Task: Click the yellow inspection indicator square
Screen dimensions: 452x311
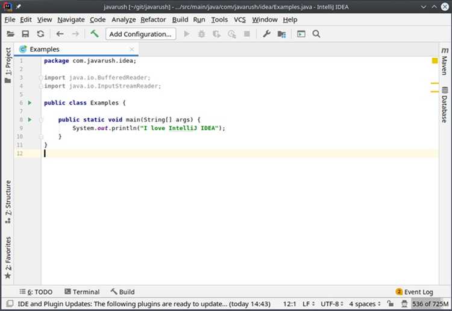Action: click(435, 60)
